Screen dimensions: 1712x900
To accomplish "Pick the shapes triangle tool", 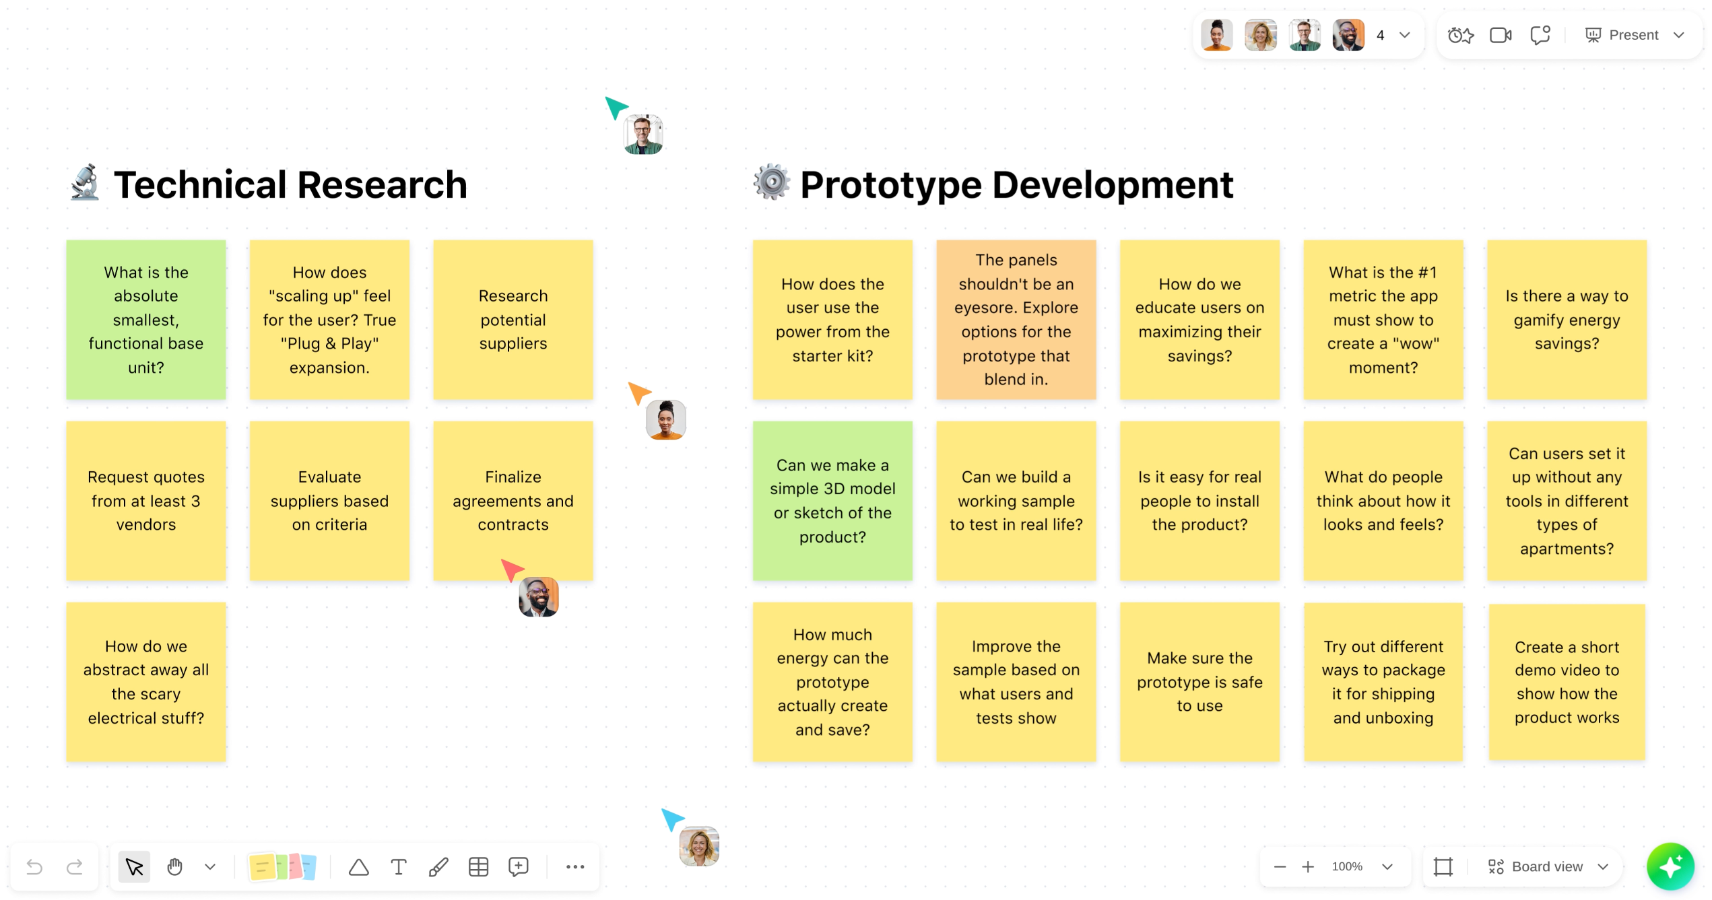I will [x=358, y=866].
